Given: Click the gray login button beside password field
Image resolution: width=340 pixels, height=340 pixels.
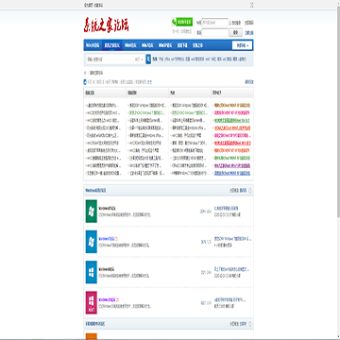Looking at the screenshot, I should 236,32.
